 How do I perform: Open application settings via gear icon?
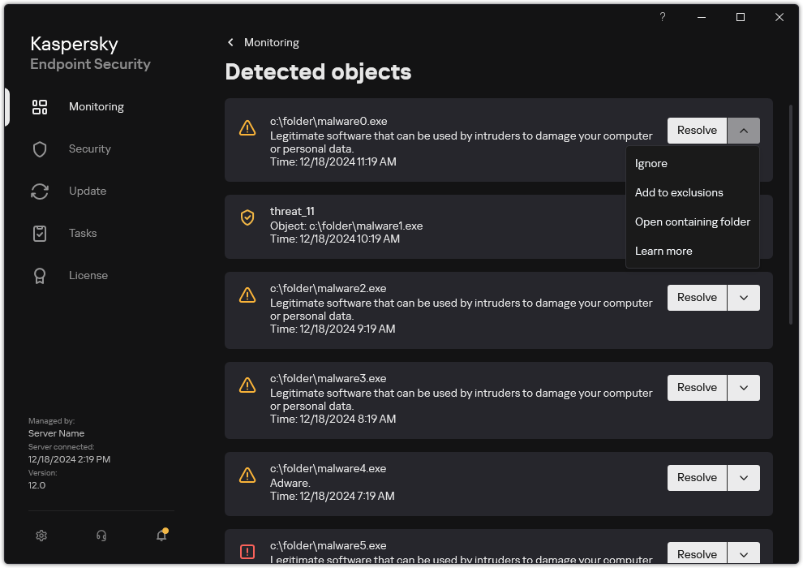41,536
